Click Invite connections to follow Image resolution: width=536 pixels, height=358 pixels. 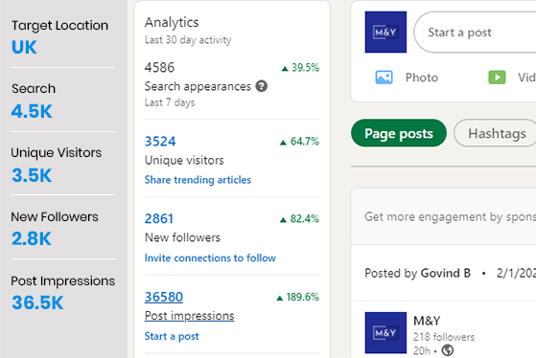(x=210, y=257)
